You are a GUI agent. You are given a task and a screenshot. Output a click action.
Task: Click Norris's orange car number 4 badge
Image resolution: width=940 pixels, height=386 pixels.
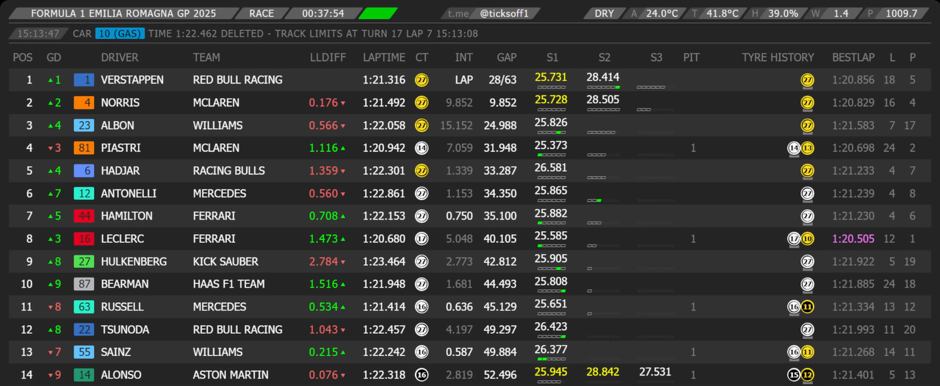[84, 103]
